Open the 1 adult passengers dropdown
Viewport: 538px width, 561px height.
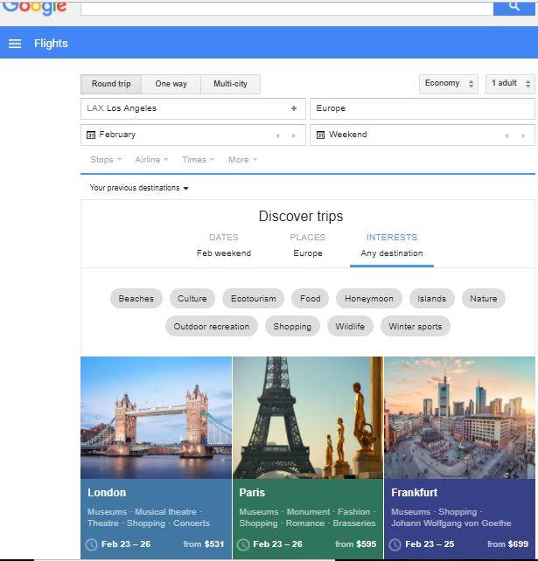point(510,84)
